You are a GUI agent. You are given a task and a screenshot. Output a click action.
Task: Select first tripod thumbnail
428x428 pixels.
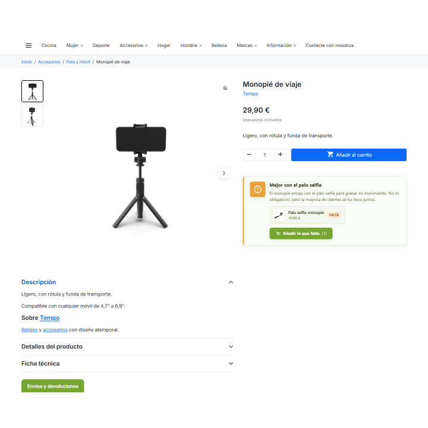(32, 91)
